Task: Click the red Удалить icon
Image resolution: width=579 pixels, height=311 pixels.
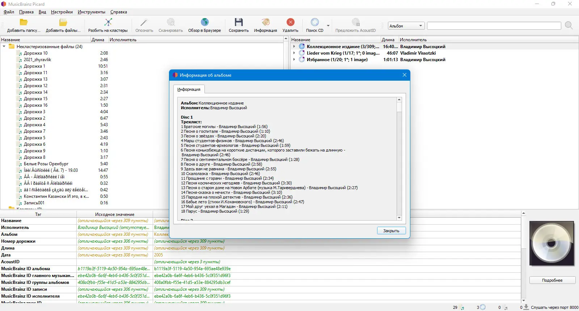Action: (290, 22)
